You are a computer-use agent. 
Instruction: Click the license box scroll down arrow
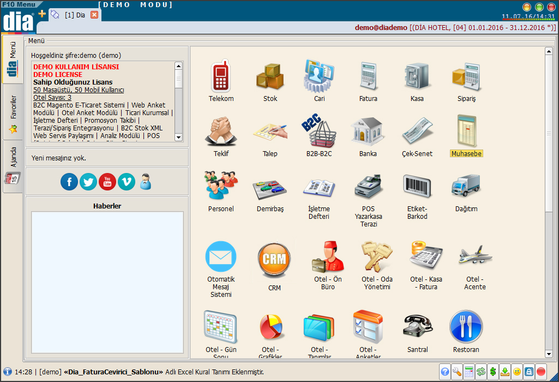[179, 138]
